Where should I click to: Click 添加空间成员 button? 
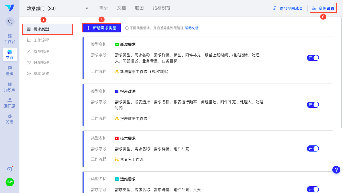(288, 8)
